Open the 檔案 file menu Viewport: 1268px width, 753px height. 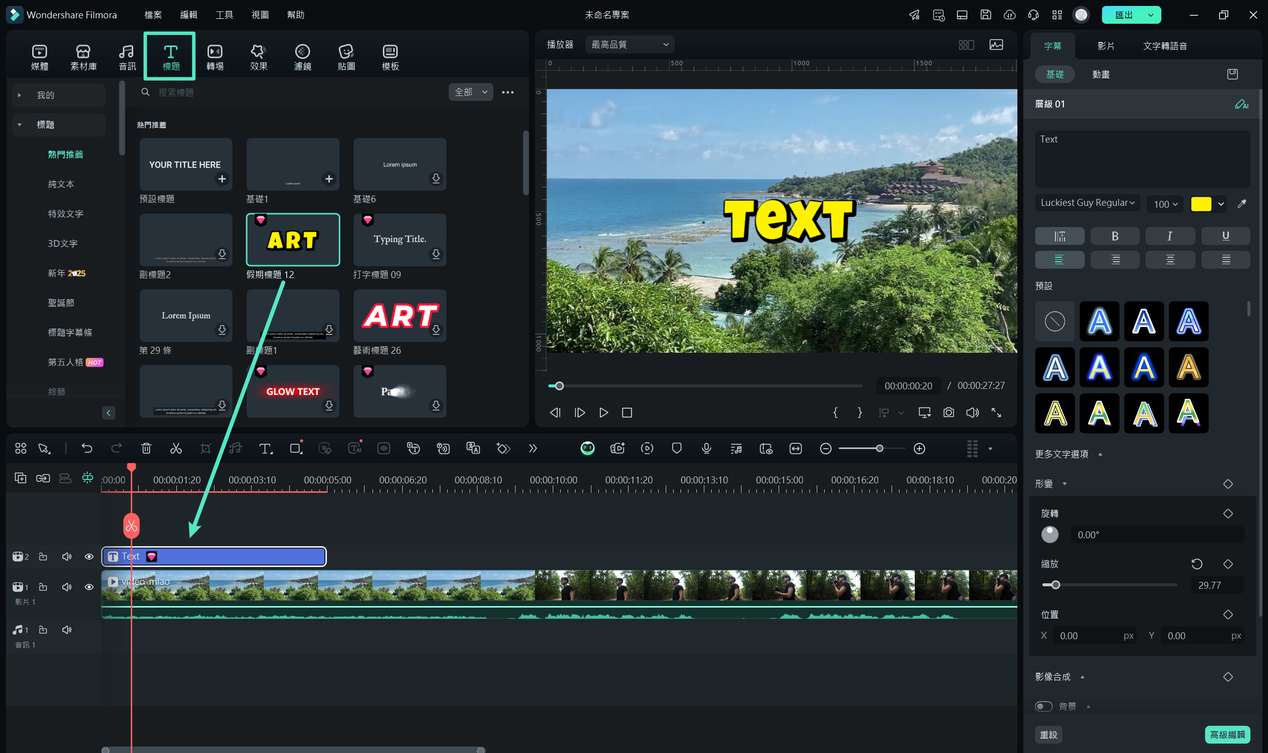(x=153, y=15)
